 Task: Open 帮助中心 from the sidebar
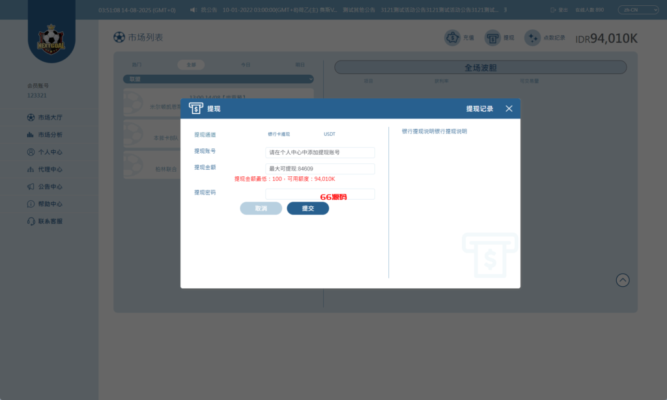tap(45, 204)
